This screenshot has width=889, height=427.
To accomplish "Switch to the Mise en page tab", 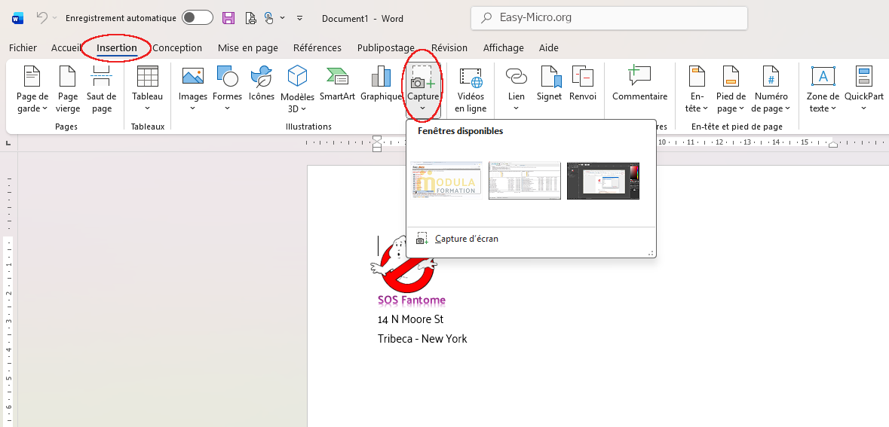I will (x=247, y=47).
